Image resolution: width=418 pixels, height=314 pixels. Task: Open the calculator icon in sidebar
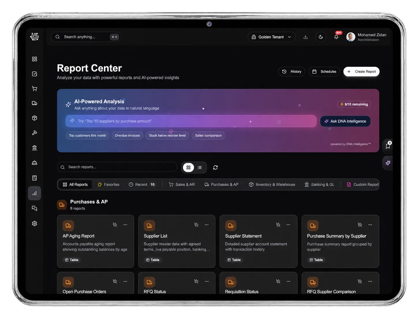(34, 178)
